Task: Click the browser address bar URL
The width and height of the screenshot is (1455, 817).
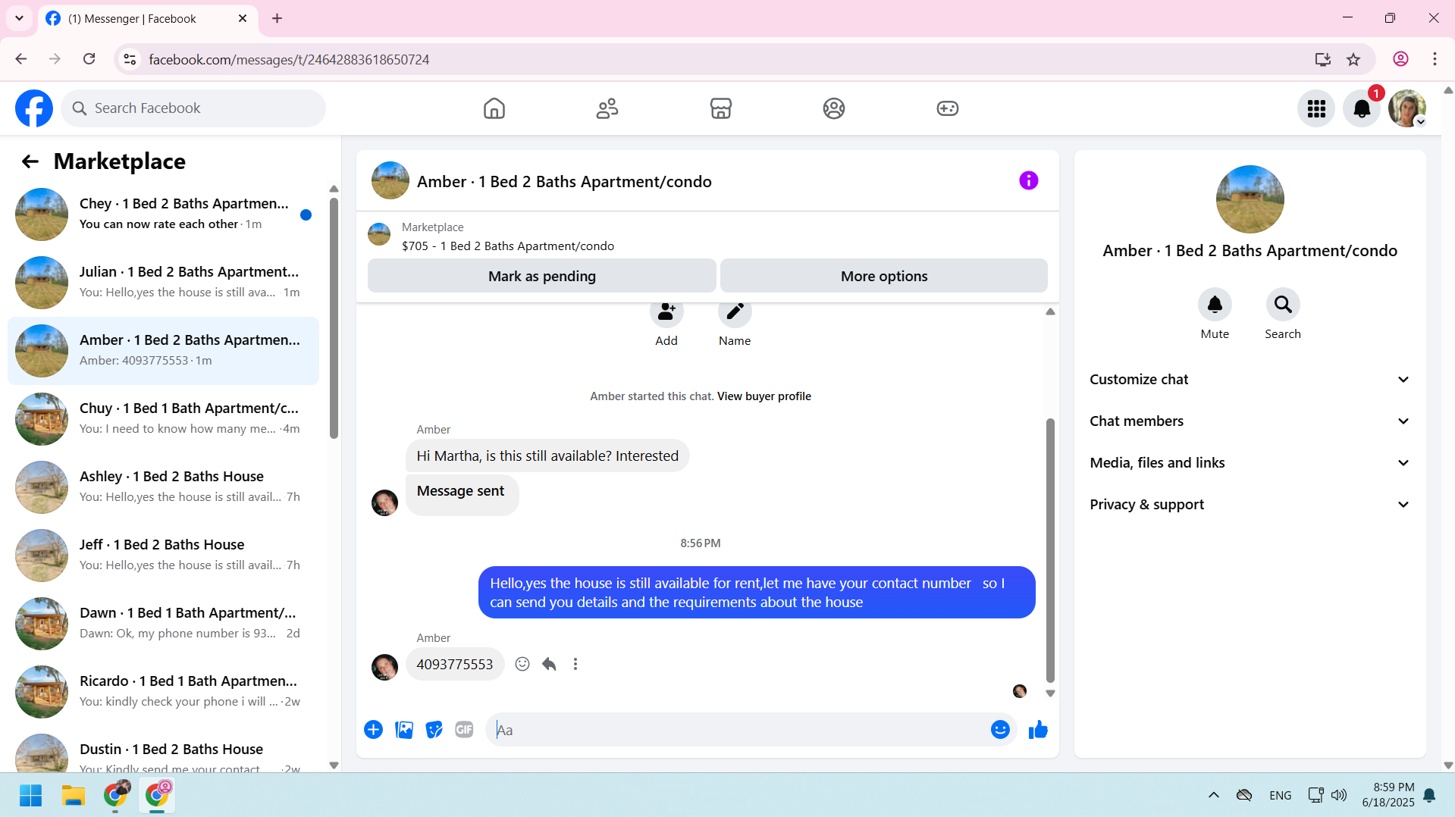Action: (289, 59)
